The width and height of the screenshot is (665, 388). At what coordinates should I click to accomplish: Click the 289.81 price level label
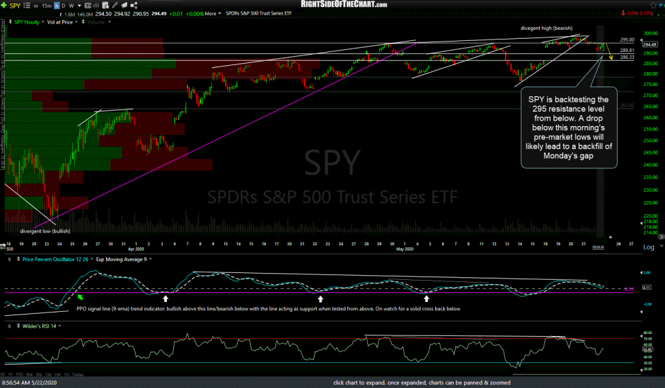(628, 51)
